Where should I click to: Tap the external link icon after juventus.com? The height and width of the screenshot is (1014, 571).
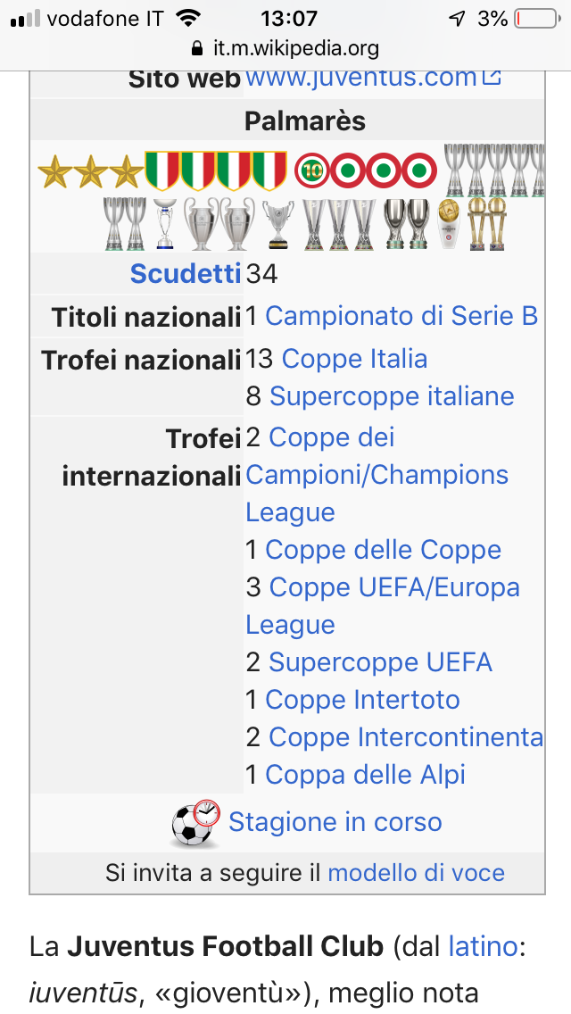[492, 77]
